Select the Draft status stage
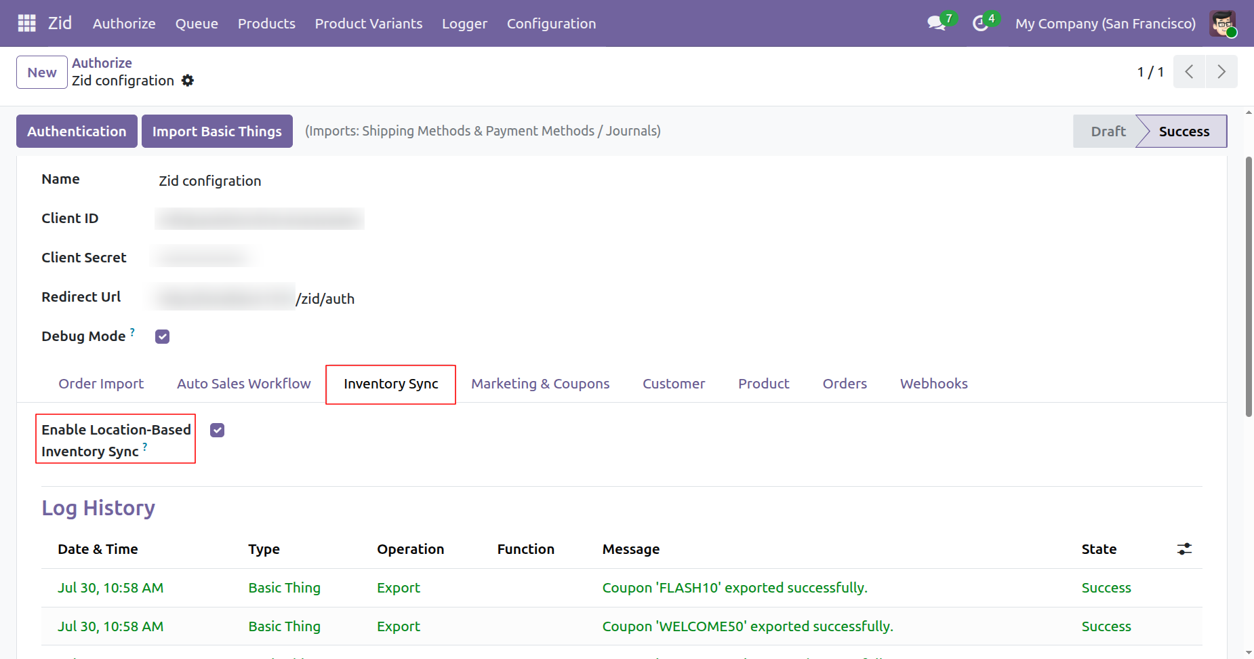The width and height of the screenshot is (1254, 659). [x=1108, y=132]
